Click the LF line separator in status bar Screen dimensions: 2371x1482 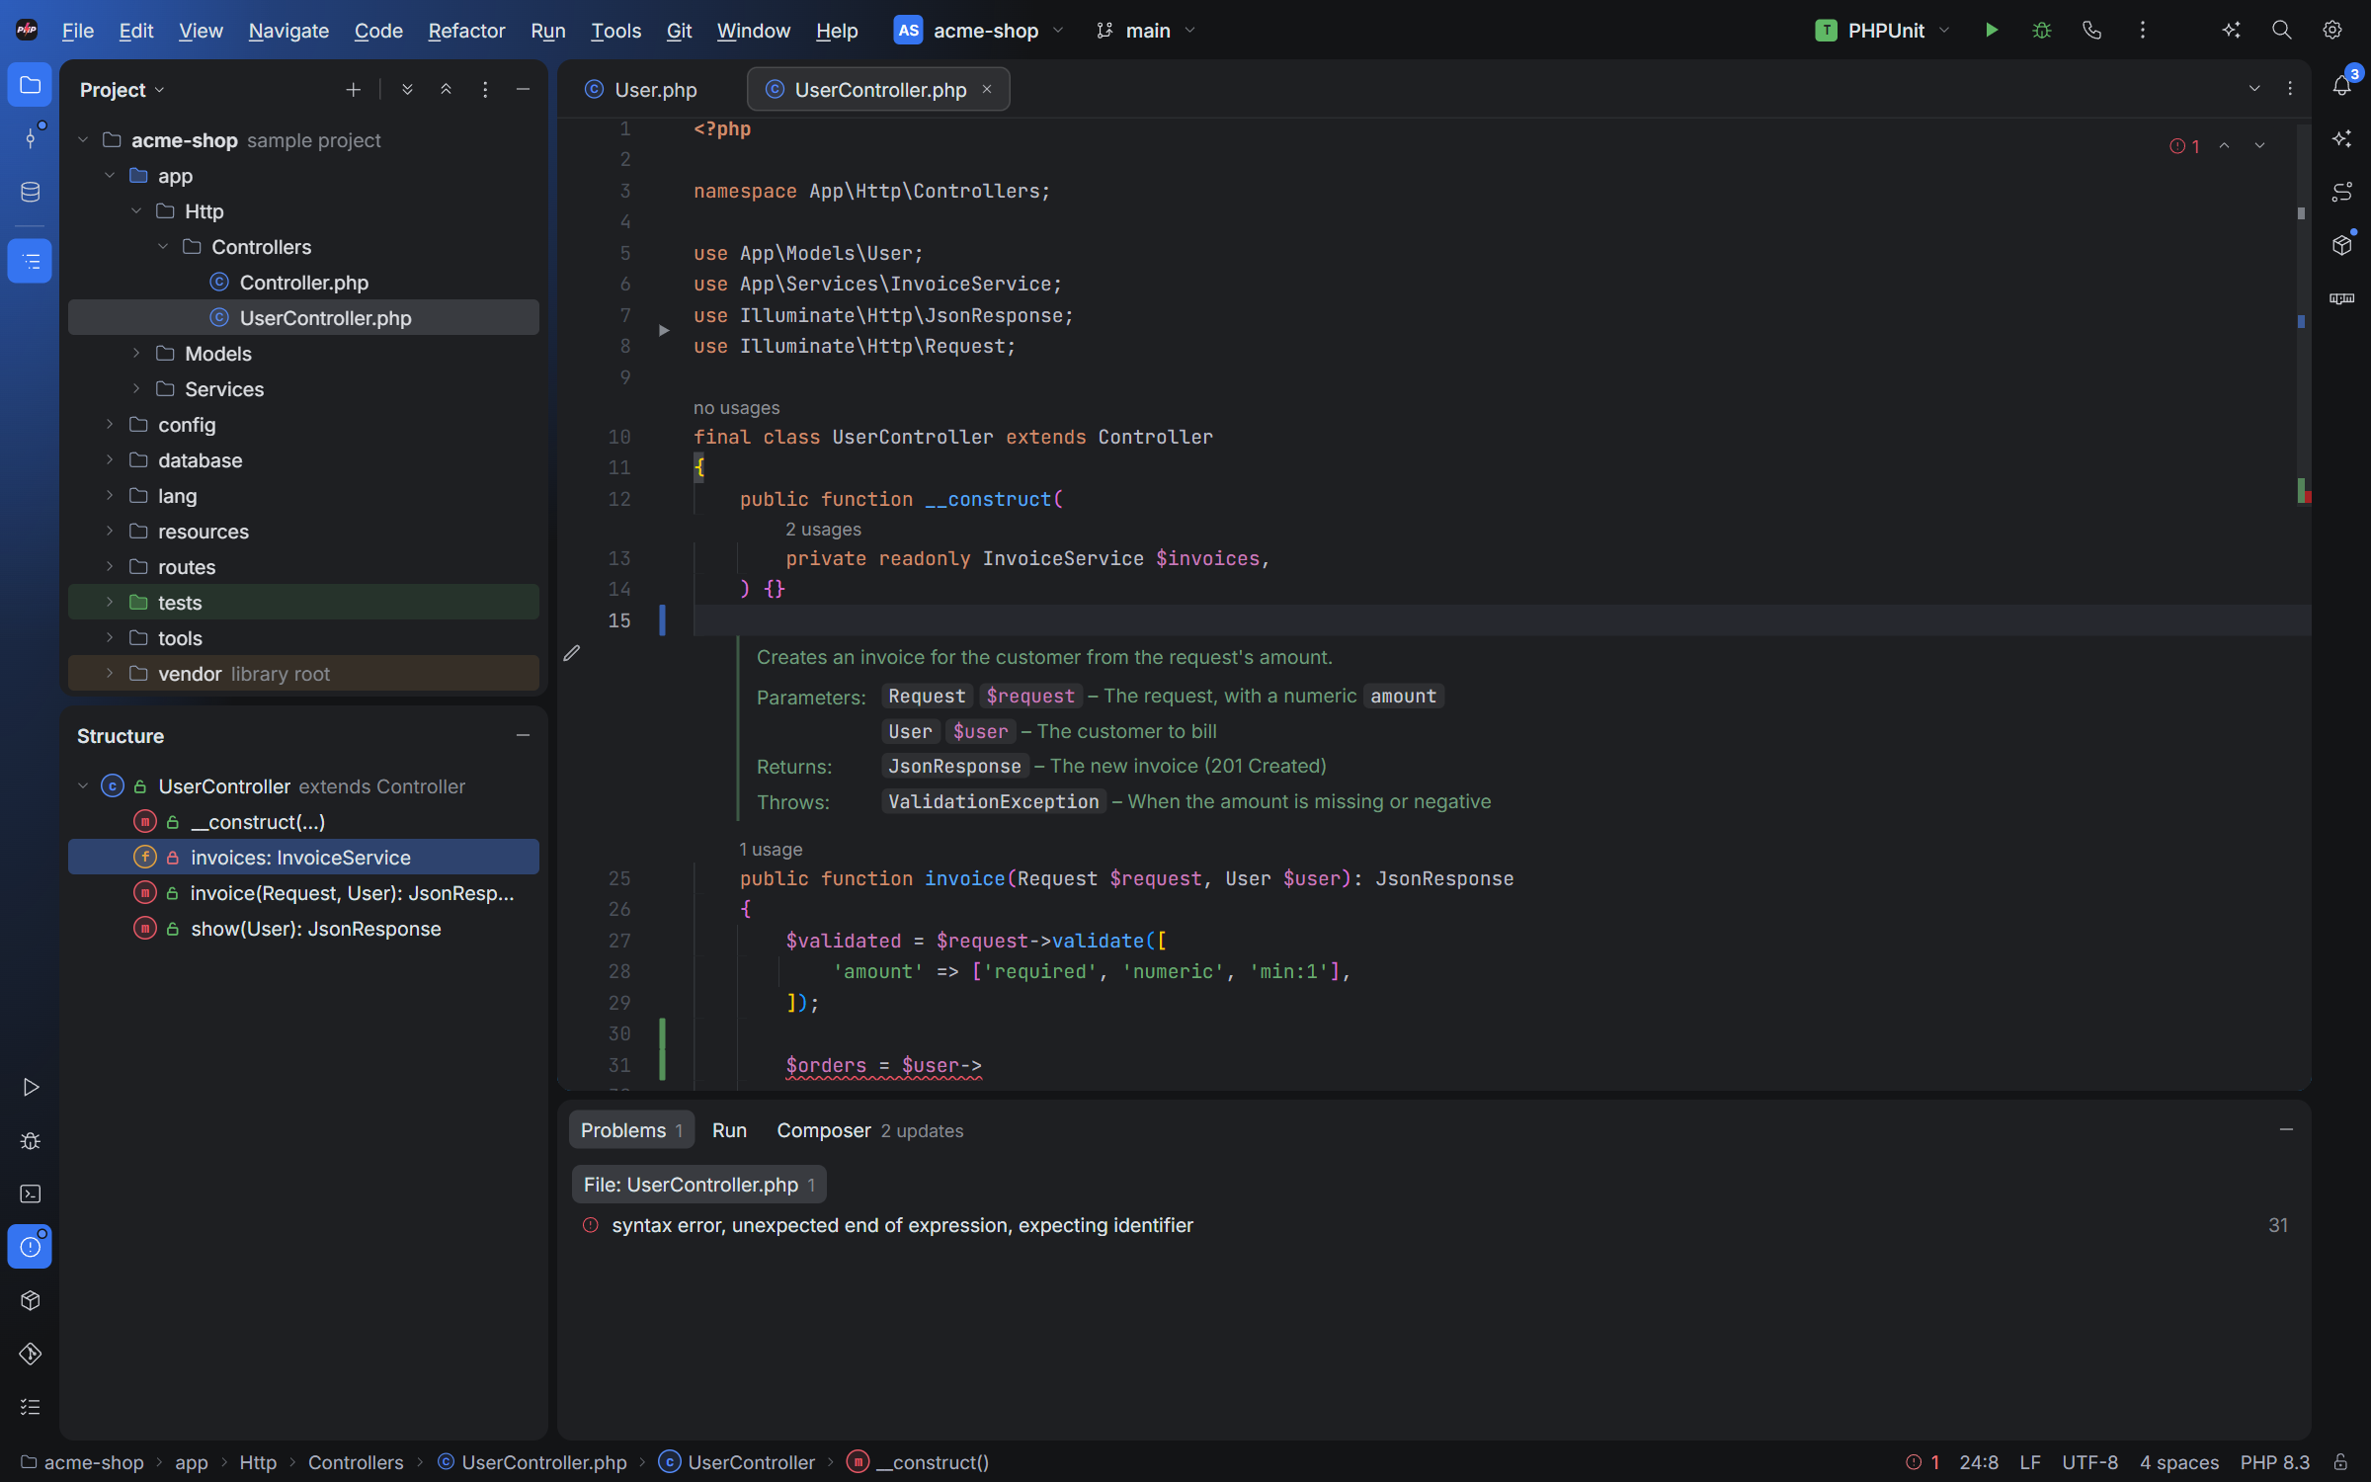[x=2030, y=1462]
